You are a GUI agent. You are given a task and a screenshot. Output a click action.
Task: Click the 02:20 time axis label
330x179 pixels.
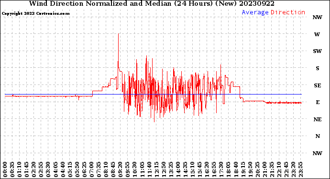(x=33, y=169)
